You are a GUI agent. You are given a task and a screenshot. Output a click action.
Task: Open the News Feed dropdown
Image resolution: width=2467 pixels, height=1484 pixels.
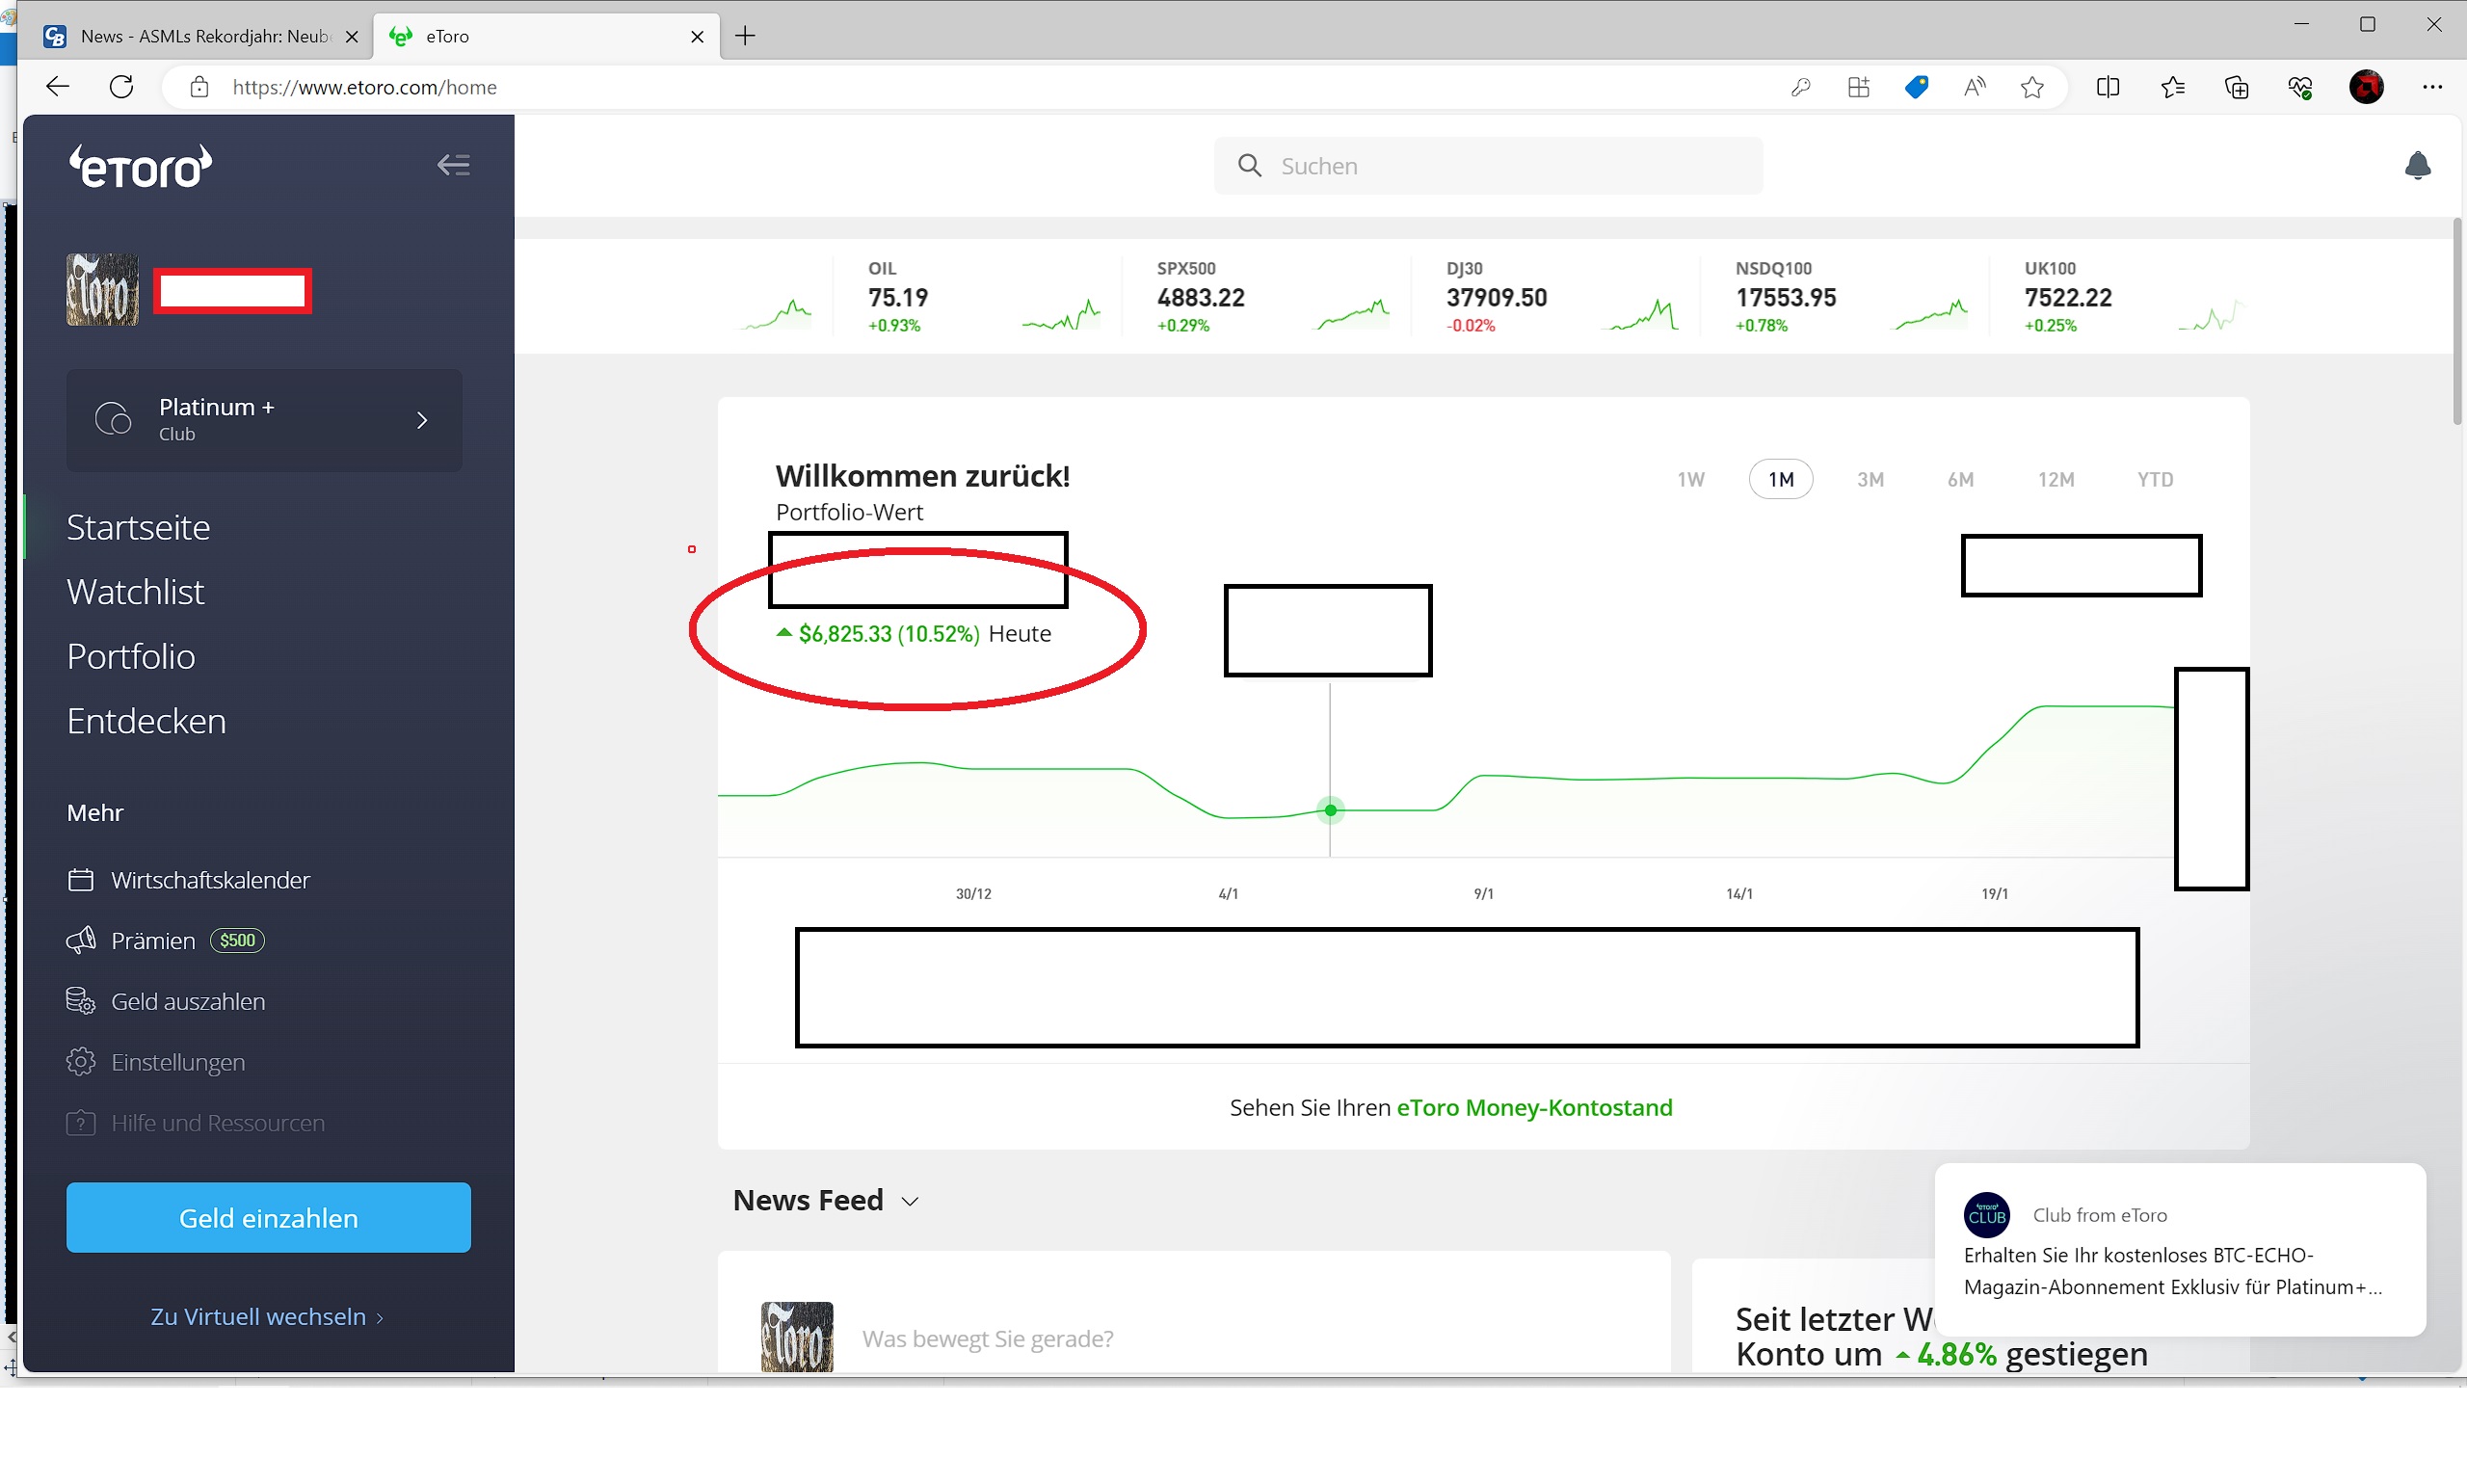click(909, 1201)
